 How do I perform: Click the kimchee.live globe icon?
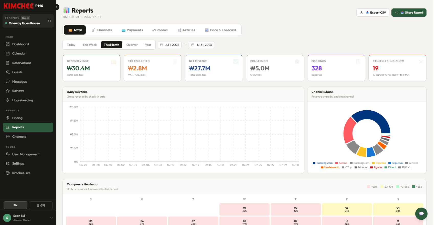[x=8, y=173]
